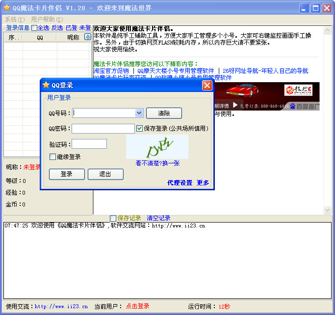
Task: Click the blue down-arrow icon in list header
Action: pos(88,37)
